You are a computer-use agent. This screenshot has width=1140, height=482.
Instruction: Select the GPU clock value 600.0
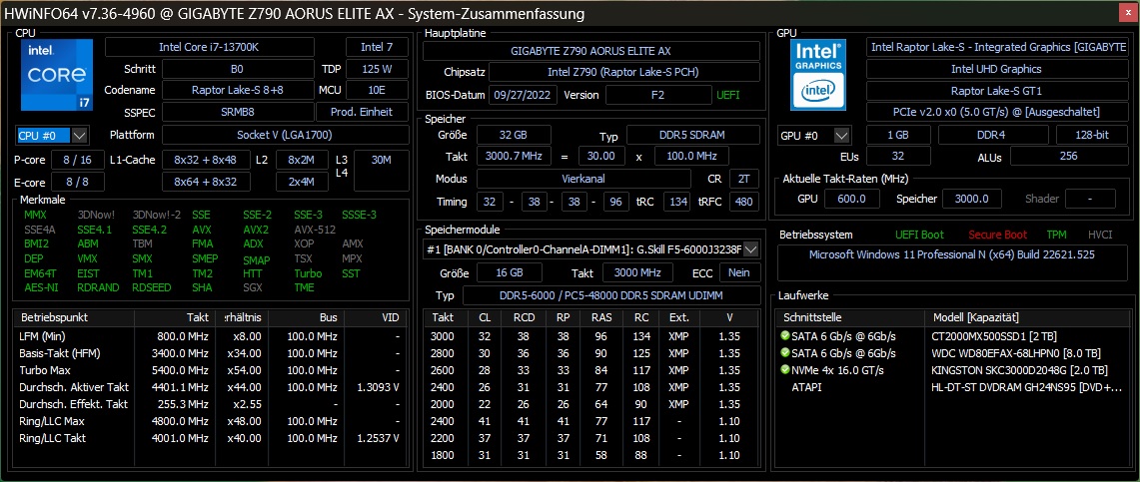(x=851, y=199)
